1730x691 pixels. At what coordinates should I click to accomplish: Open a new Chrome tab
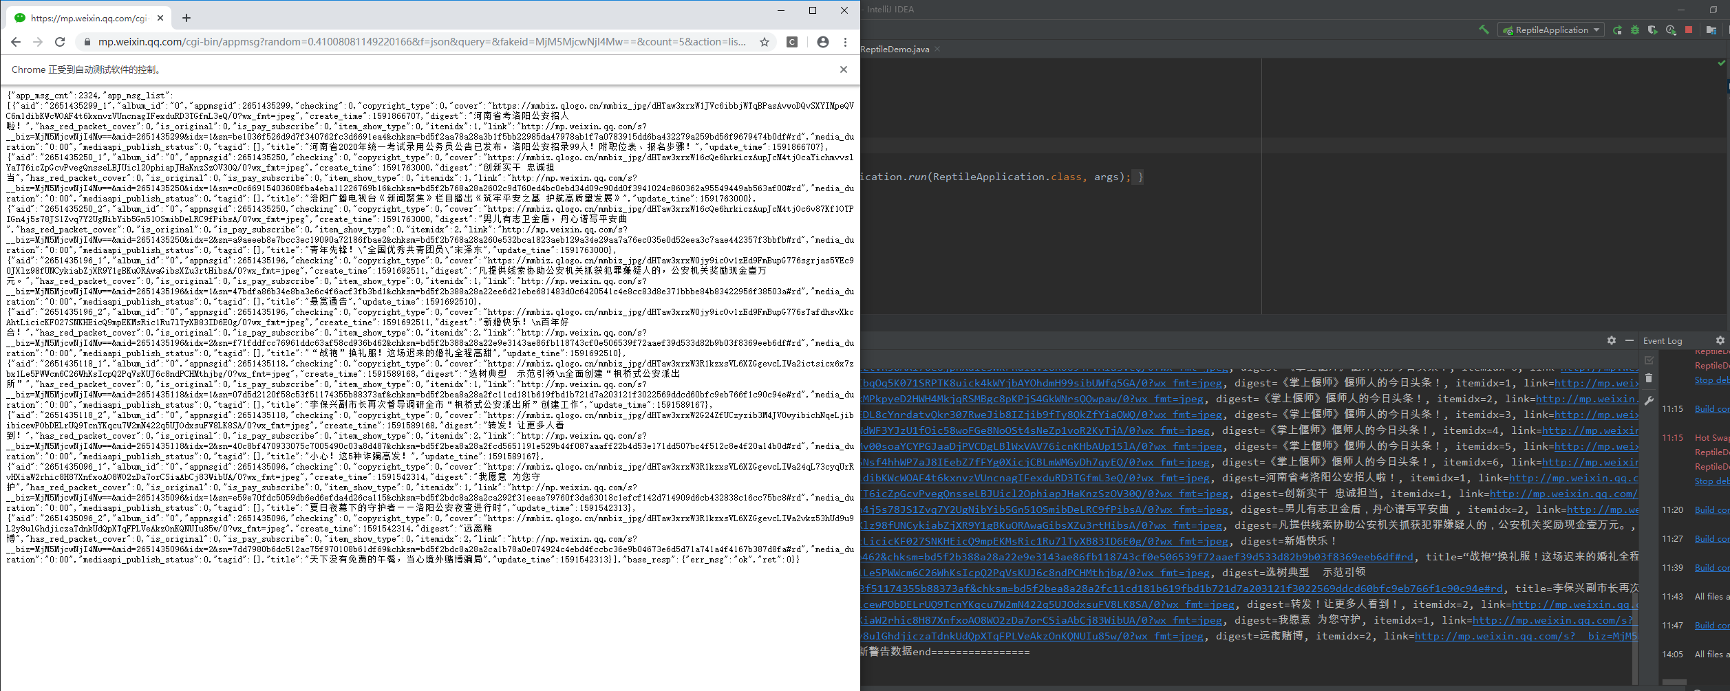[186, 18]
